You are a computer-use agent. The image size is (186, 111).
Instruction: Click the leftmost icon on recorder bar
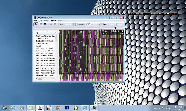[x=131, y=14]
